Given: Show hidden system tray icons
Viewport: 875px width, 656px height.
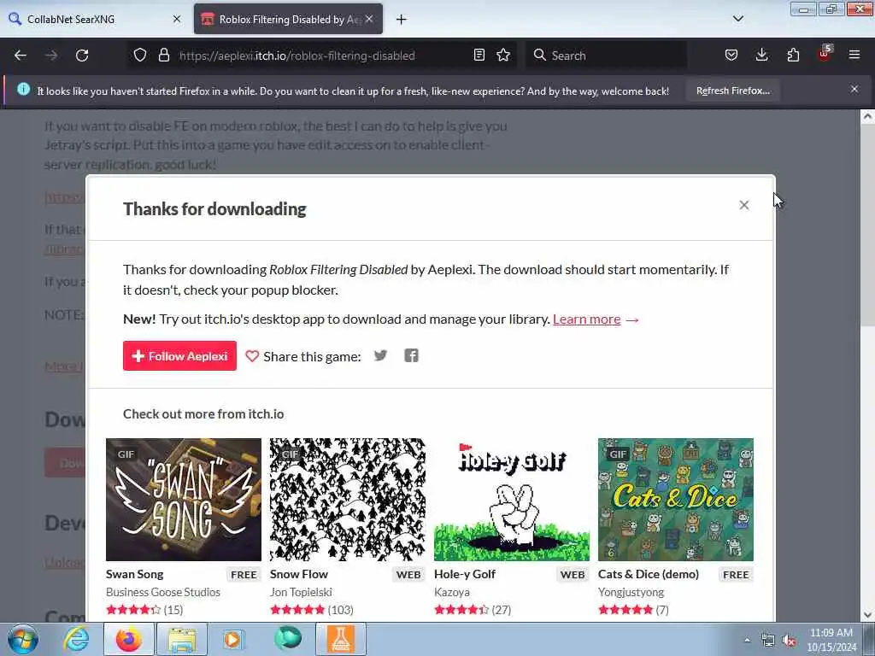Looking at the screenshot, I should click(747, 640).
